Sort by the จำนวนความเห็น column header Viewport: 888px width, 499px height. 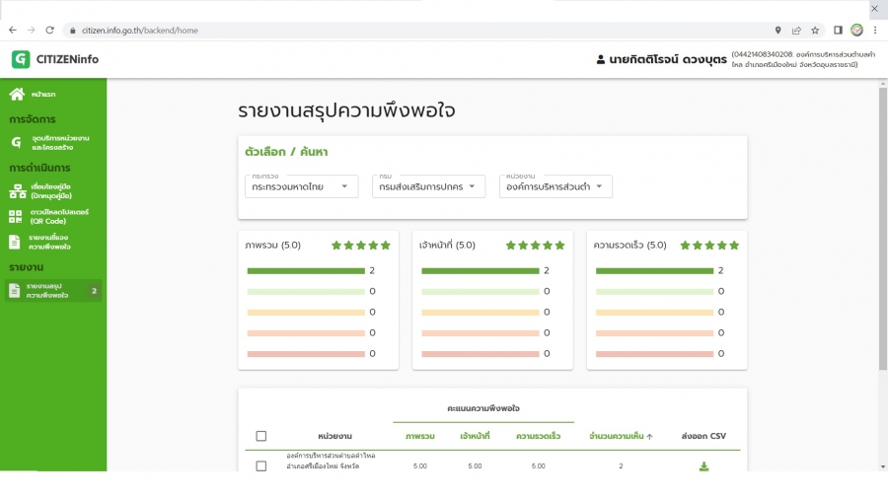click(621, 436)
